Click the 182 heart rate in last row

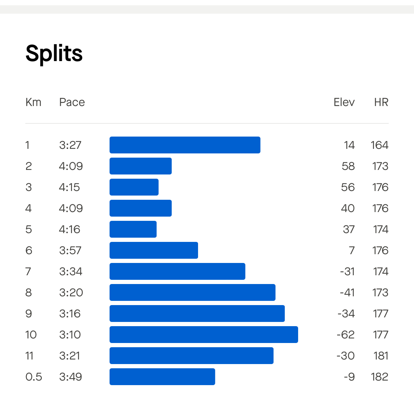pos(380,377)
